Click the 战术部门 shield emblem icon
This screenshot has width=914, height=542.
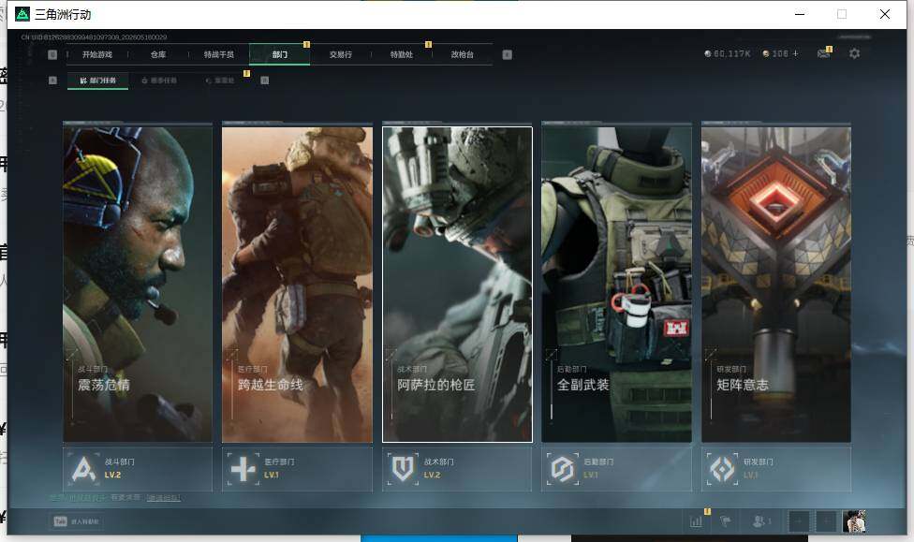(x=403, y=469)
